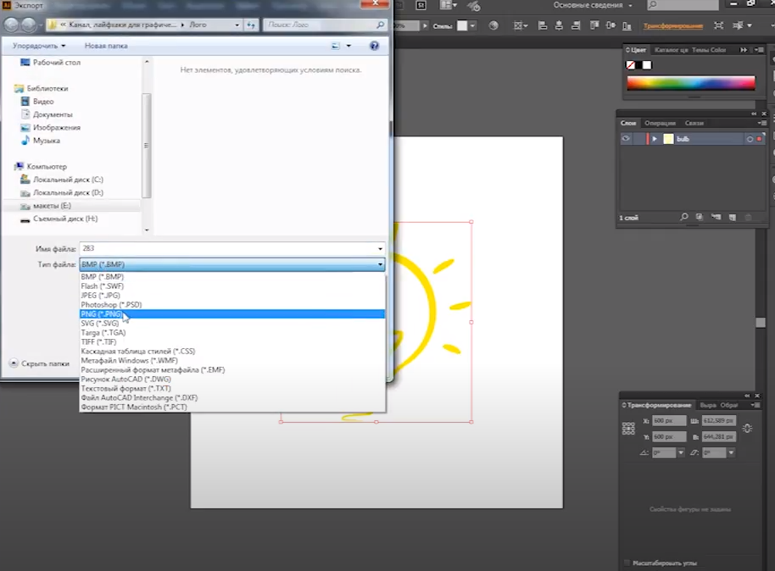Click the help question mark icon in Экспорт dialog
The image size is (775, 571).
[374, 46]
